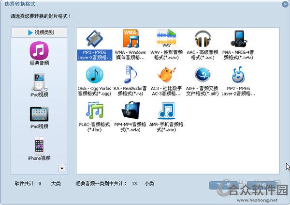
Task: Choose the M4A MPEG-4 audio icon
Action: (239, 39)
